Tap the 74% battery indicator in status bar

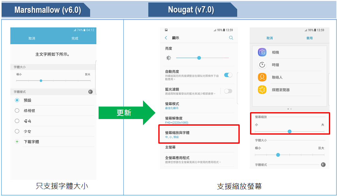click(x=81, y=30)
